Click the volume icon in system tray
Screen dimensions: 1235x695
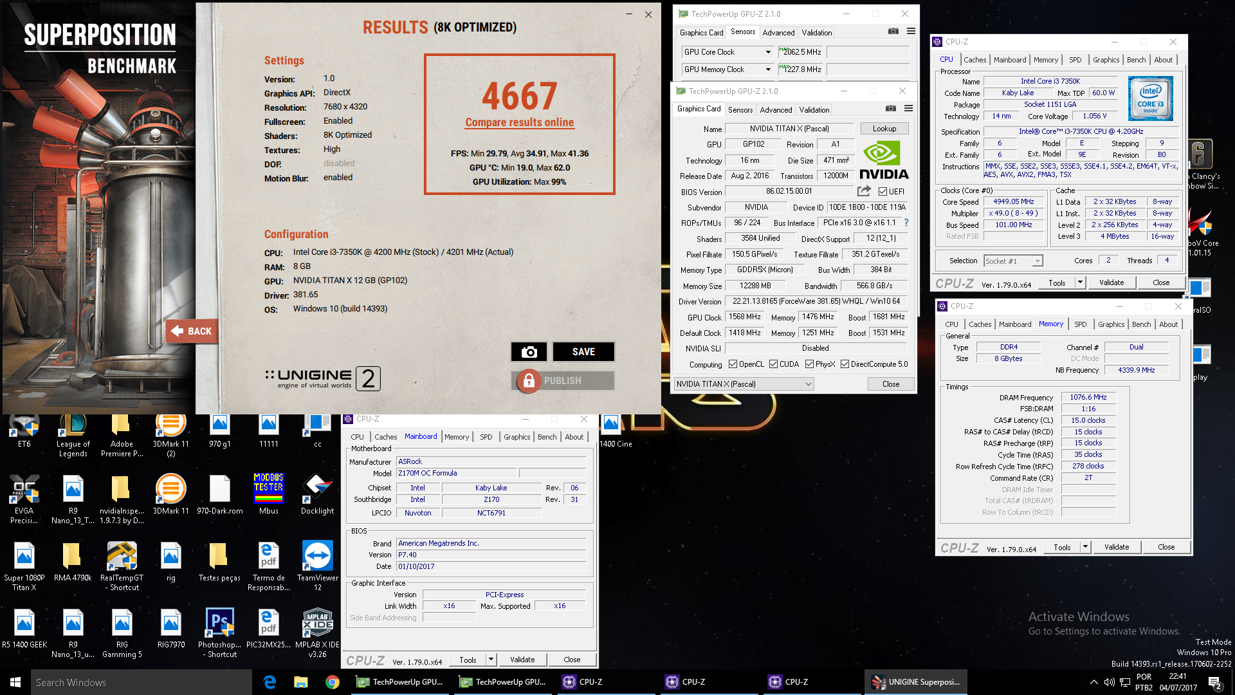point(1110,682)
